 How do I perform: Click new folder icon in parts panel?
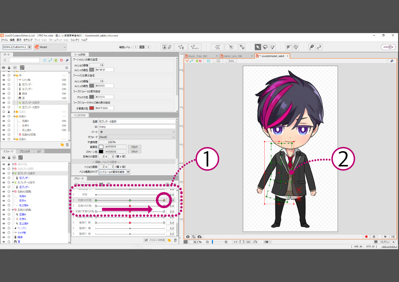point(62,145)
